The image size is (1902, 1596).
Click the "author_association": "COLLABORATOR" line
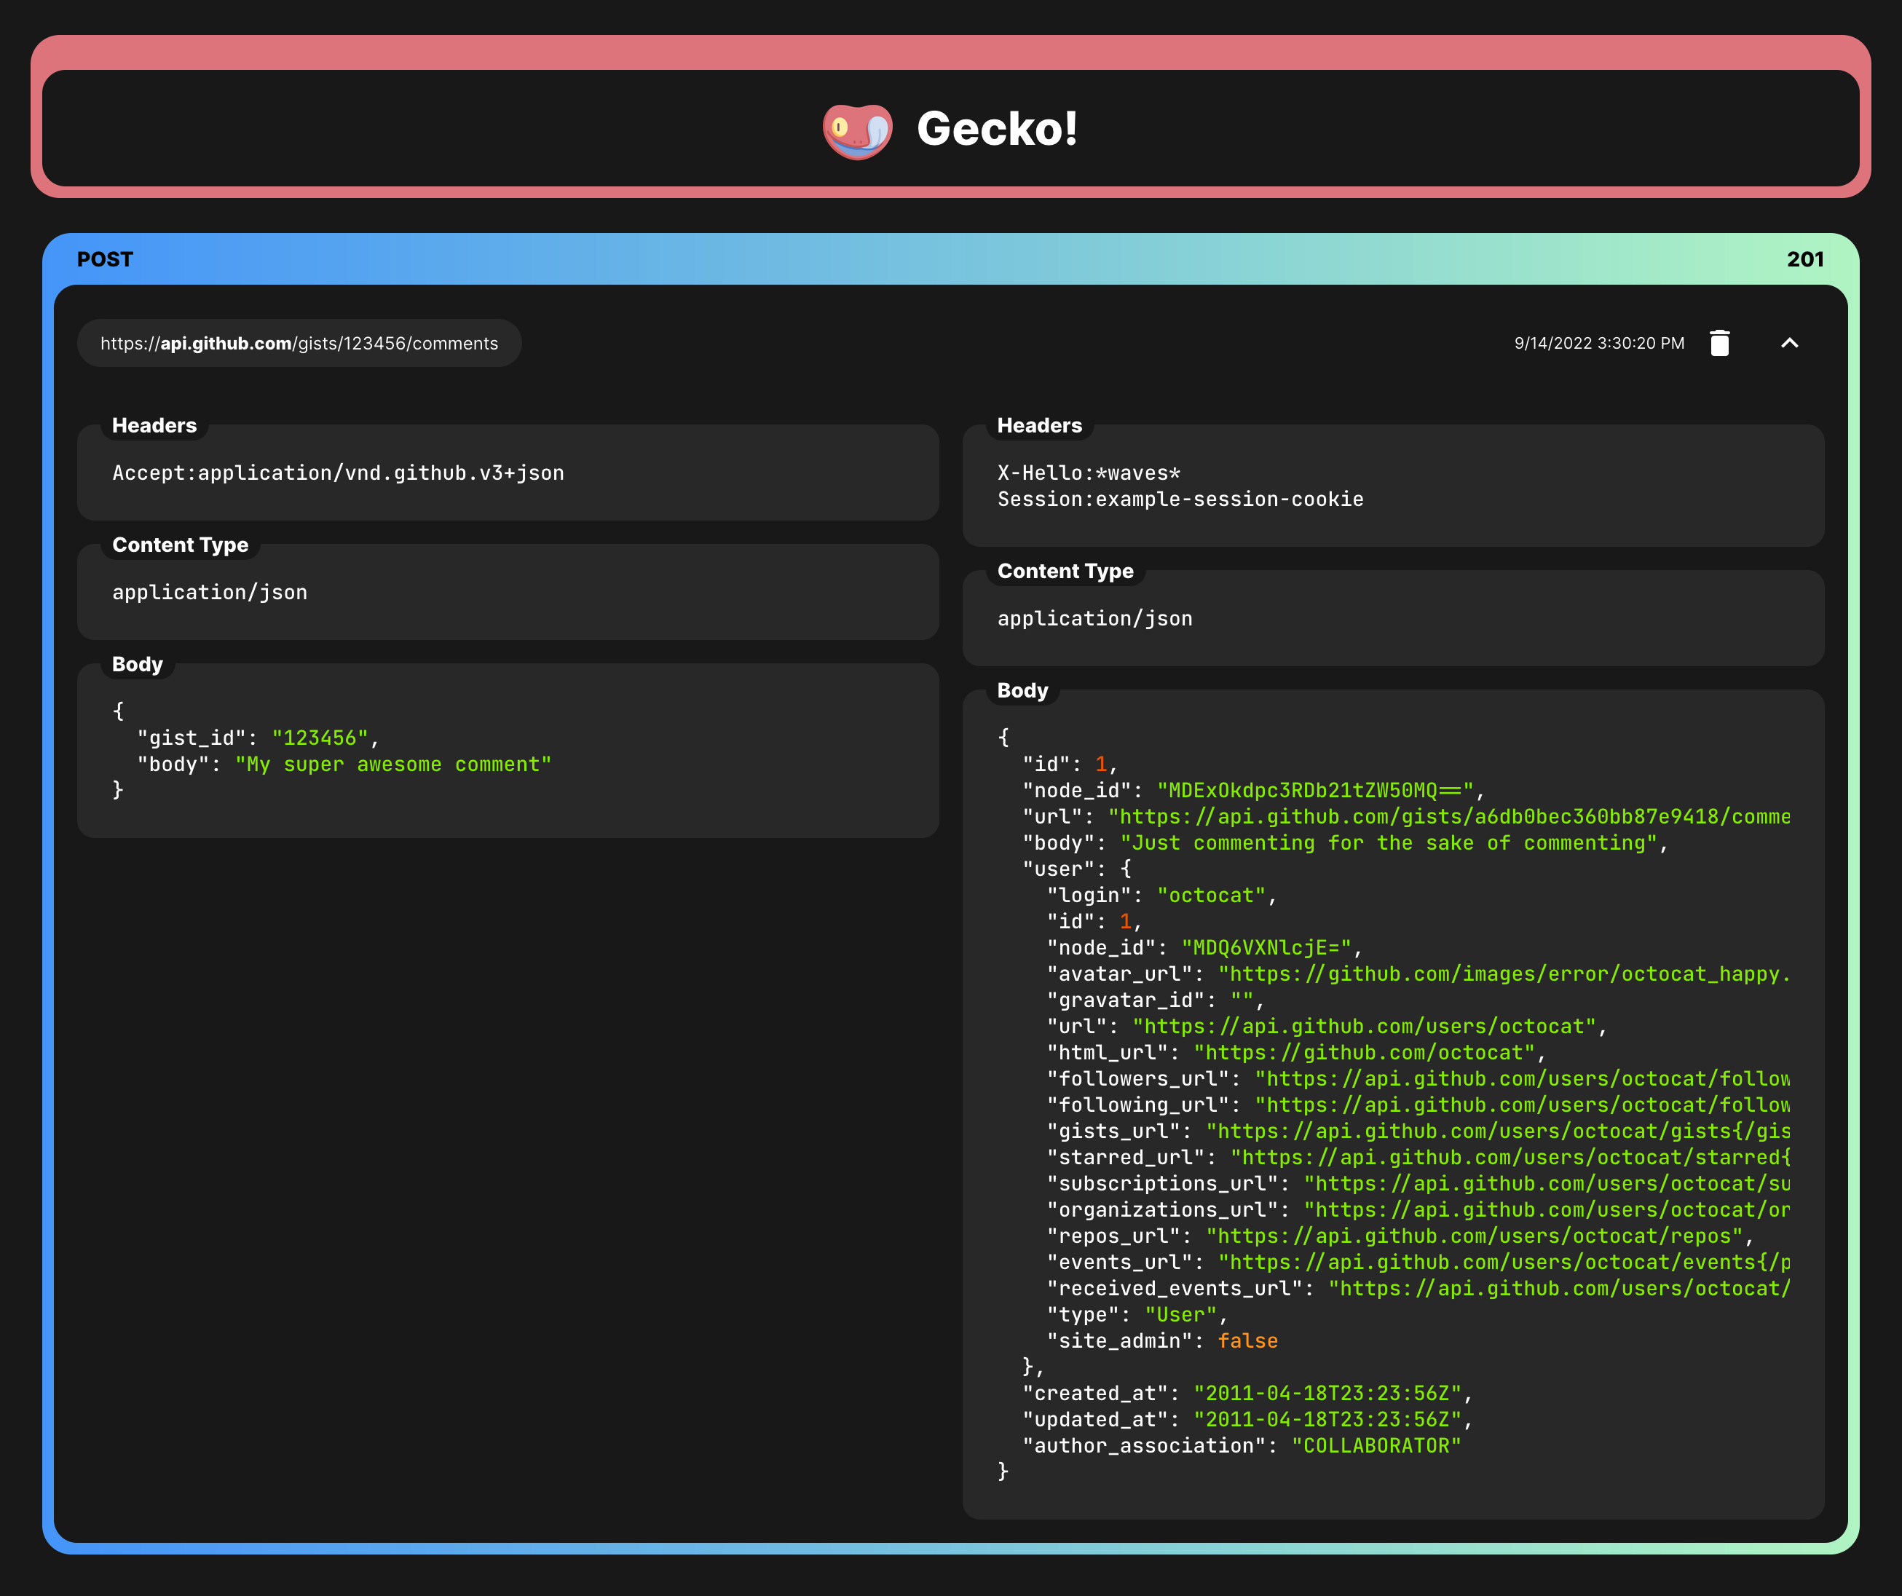(1242, 1447)
